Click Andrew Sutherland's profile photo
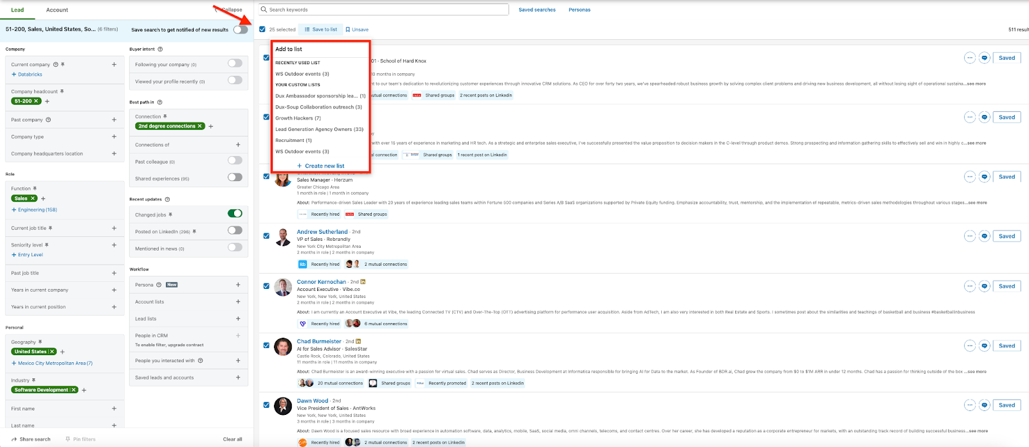 pos(283,237)
